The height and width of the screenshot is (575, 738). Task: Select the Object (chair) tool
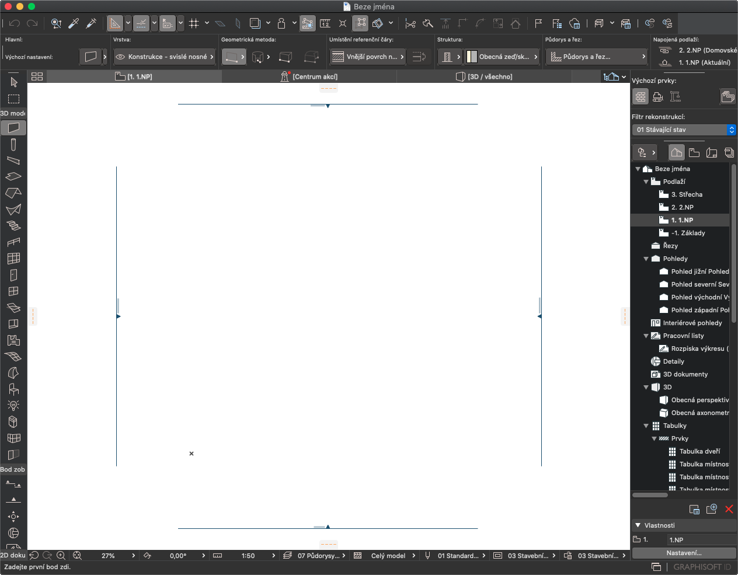coord(13,389)
